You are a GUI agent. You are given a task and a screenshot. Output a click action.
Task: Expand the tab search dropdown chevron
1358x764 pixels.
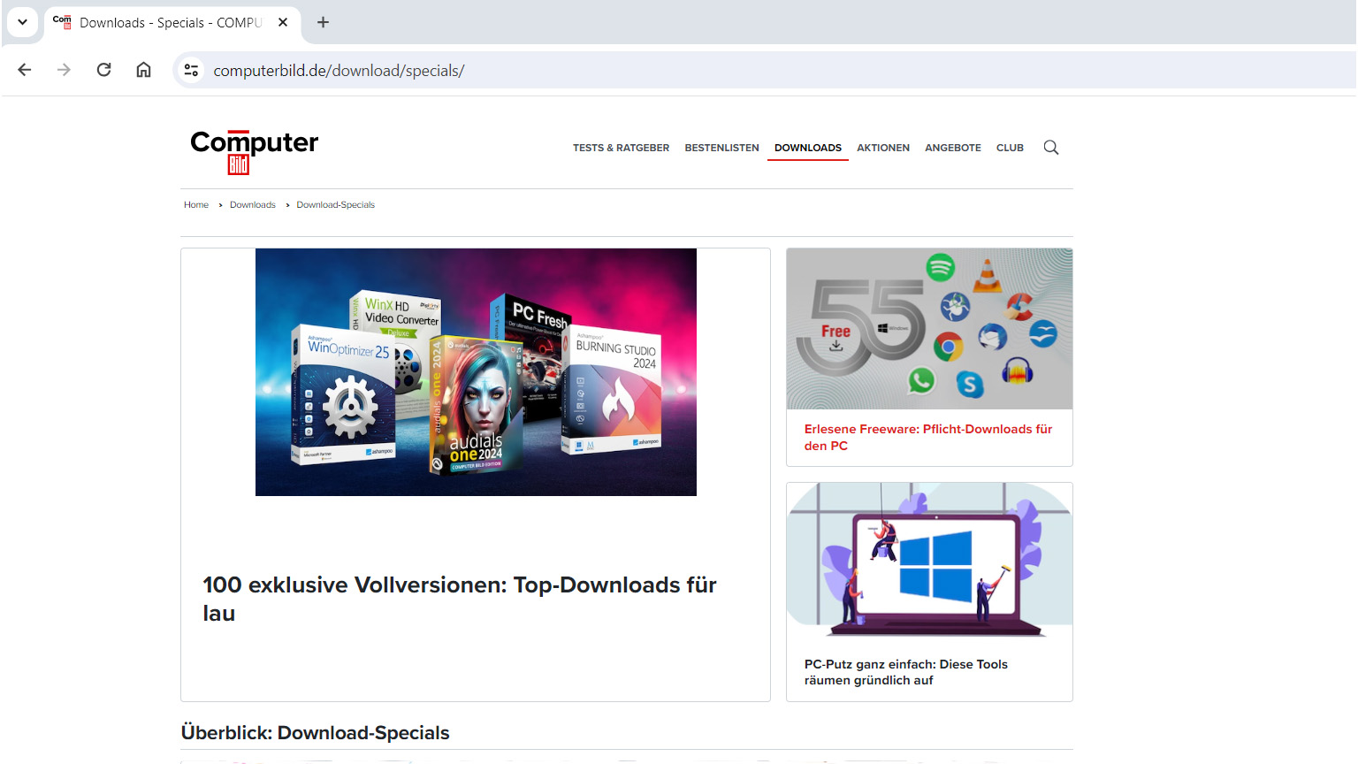(22, 22)
